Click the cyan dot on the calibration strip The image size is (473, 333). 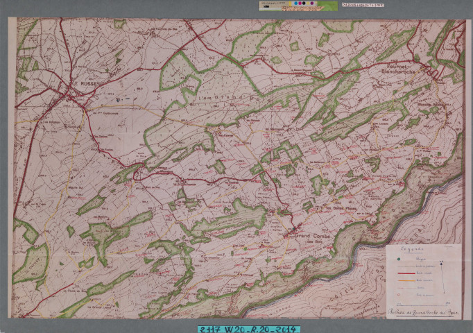point(296,3)
